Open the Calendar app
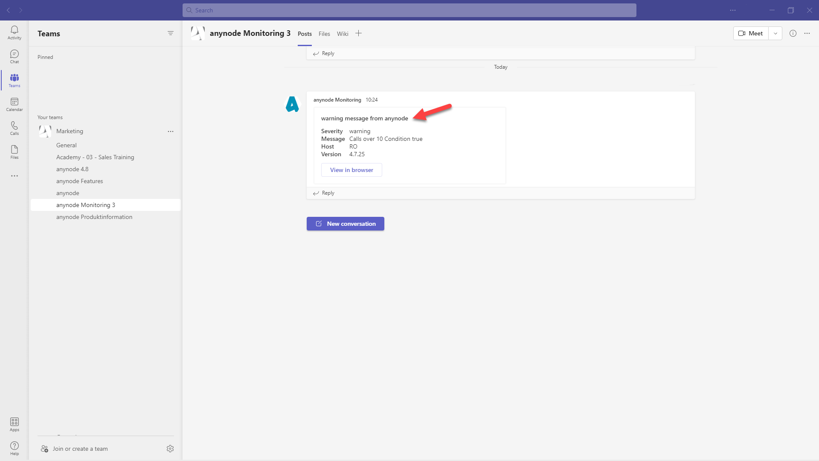Viewport: 819px width, 461px height. (15, 104)
